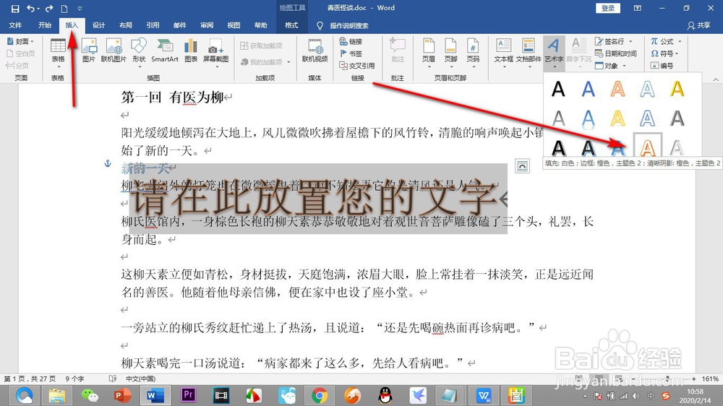The height and width of the screenshot is (406, 723).
Task: Insert an equation with 公式
Action: tap(666, 41)
